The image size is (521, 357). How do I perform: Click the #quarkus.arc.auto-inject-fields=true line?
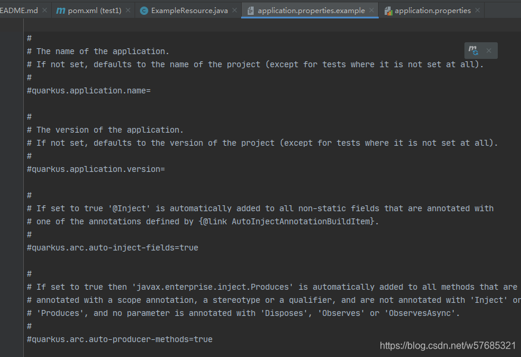click(x=113, y=248)
